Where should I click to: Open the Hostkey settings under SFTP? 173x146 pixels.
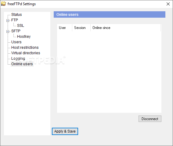pyautogui.click(x=24, y=37)
